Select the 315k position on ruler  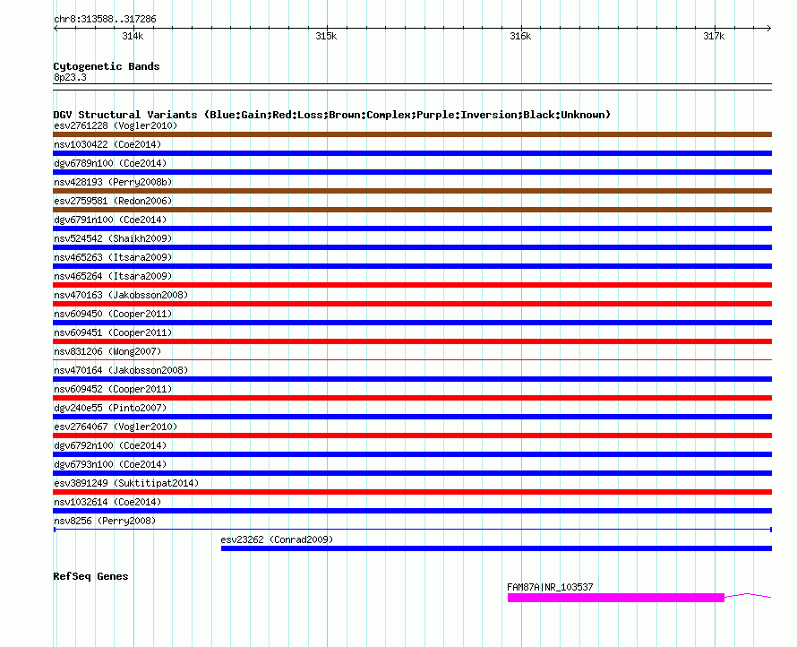pyautogui.click(x=326, y=36)
